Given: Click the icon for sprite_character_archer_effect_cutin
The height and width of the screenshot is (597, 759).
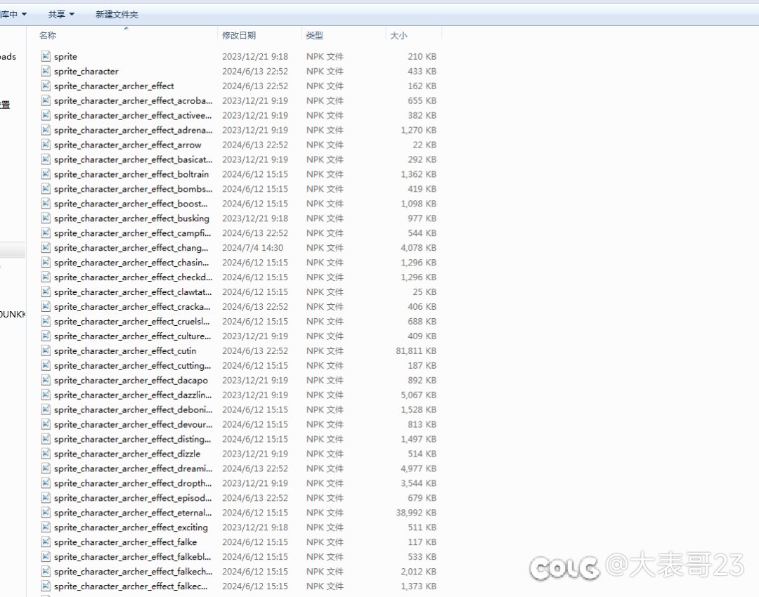Looking at the screenshot, I should (x=46, y=350).
